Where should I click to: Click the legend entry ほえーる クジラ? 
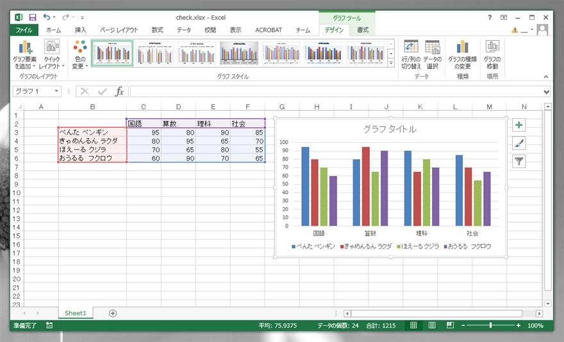pos(418,246)
